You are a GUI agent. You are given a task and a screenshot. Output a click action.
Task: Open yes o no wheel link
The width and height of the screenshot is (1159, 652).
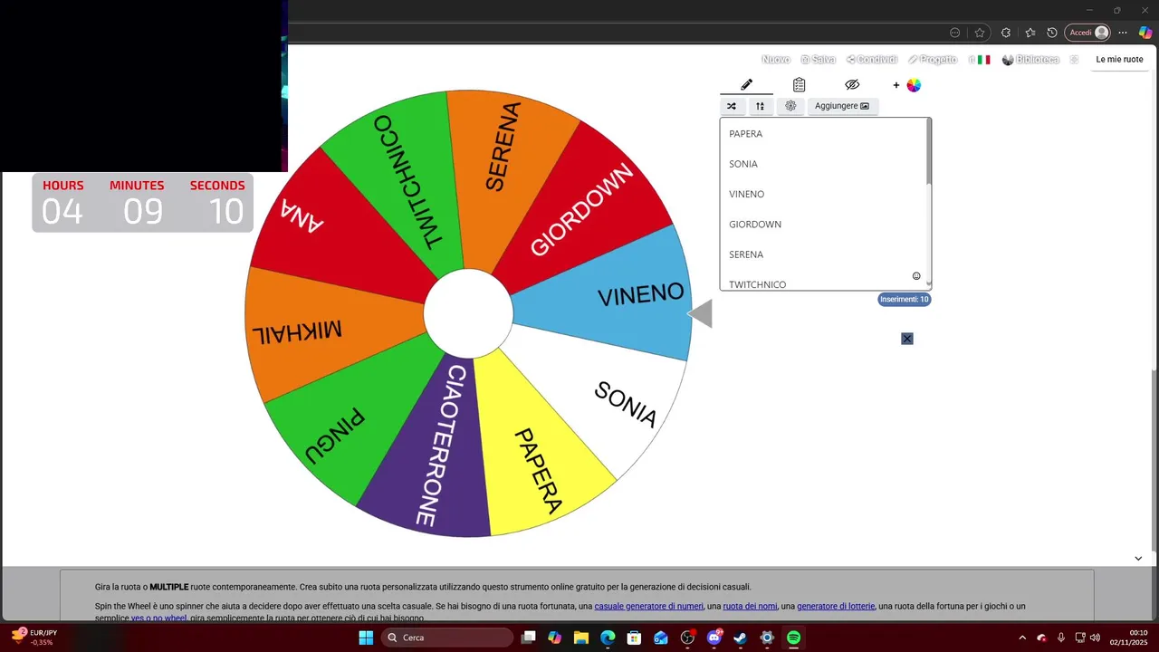pos(158,618)
